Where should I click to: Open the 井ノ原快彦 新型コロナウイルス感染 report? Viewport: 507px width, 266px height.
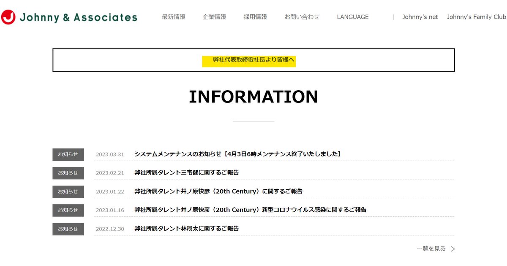point(251,210)
